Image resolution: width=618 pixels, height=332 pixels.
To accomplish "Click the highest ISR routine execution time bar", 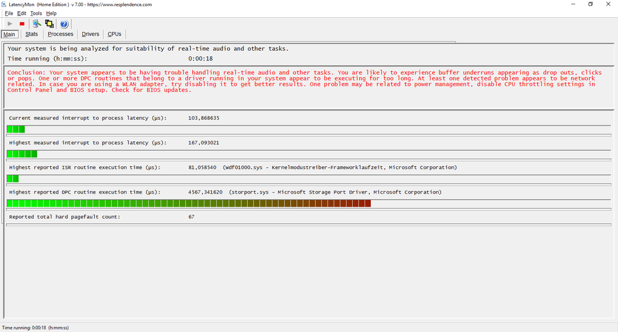I will 12,179.
